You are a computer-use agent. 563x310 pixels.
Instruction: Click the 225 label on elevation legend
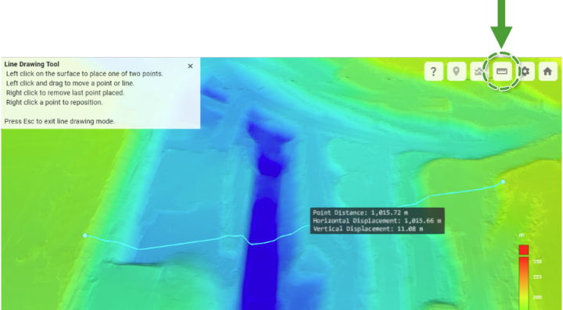537,277
